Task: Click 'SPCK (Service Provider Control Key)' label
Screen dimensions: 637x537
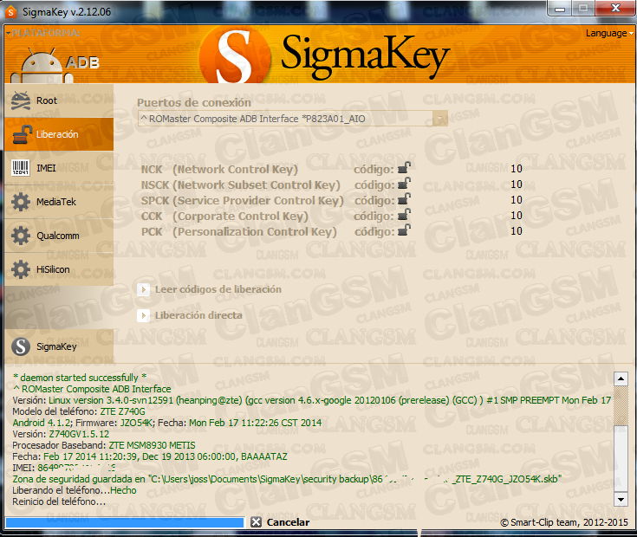Action: click(x=242, y=201)
